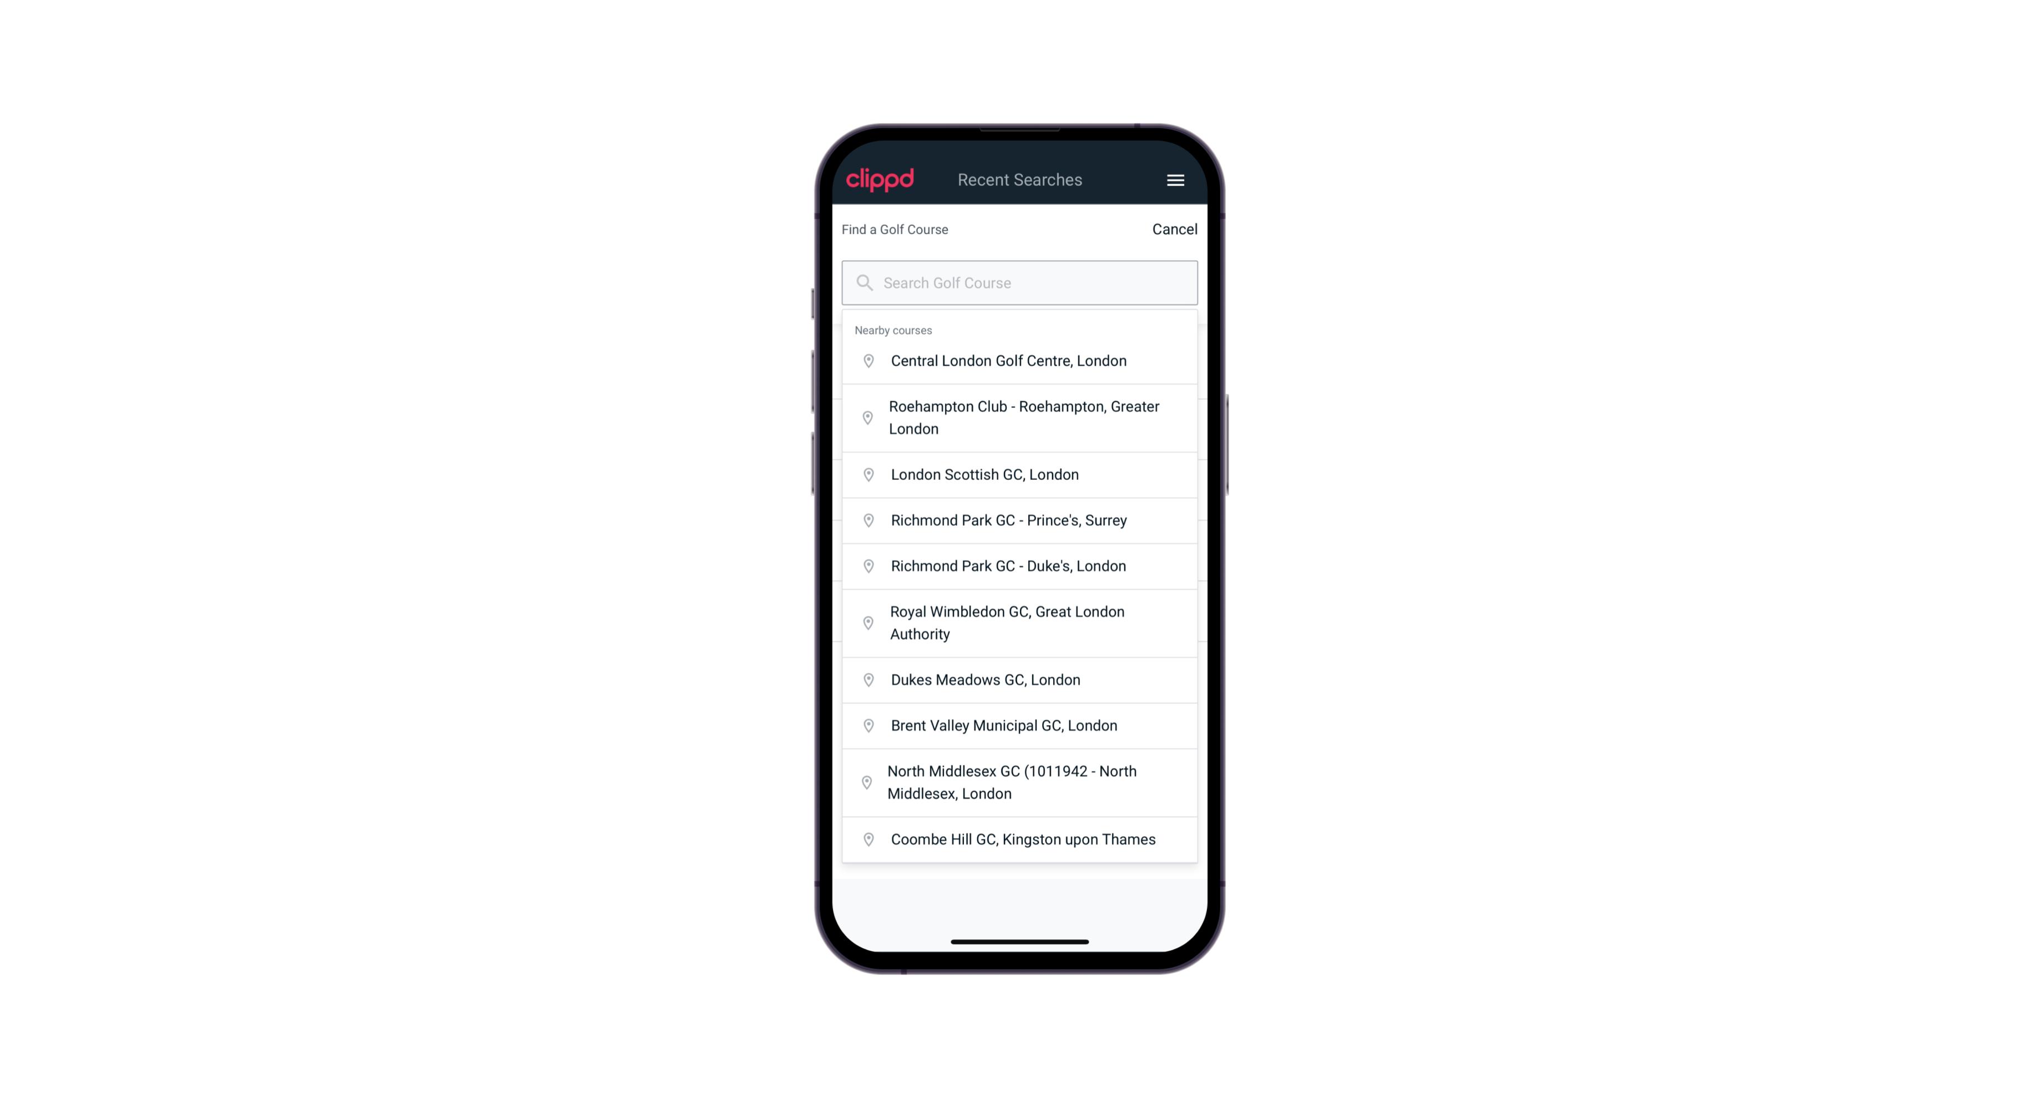
Task: Open the hamburger menu icon
Action: (1175, 180)
